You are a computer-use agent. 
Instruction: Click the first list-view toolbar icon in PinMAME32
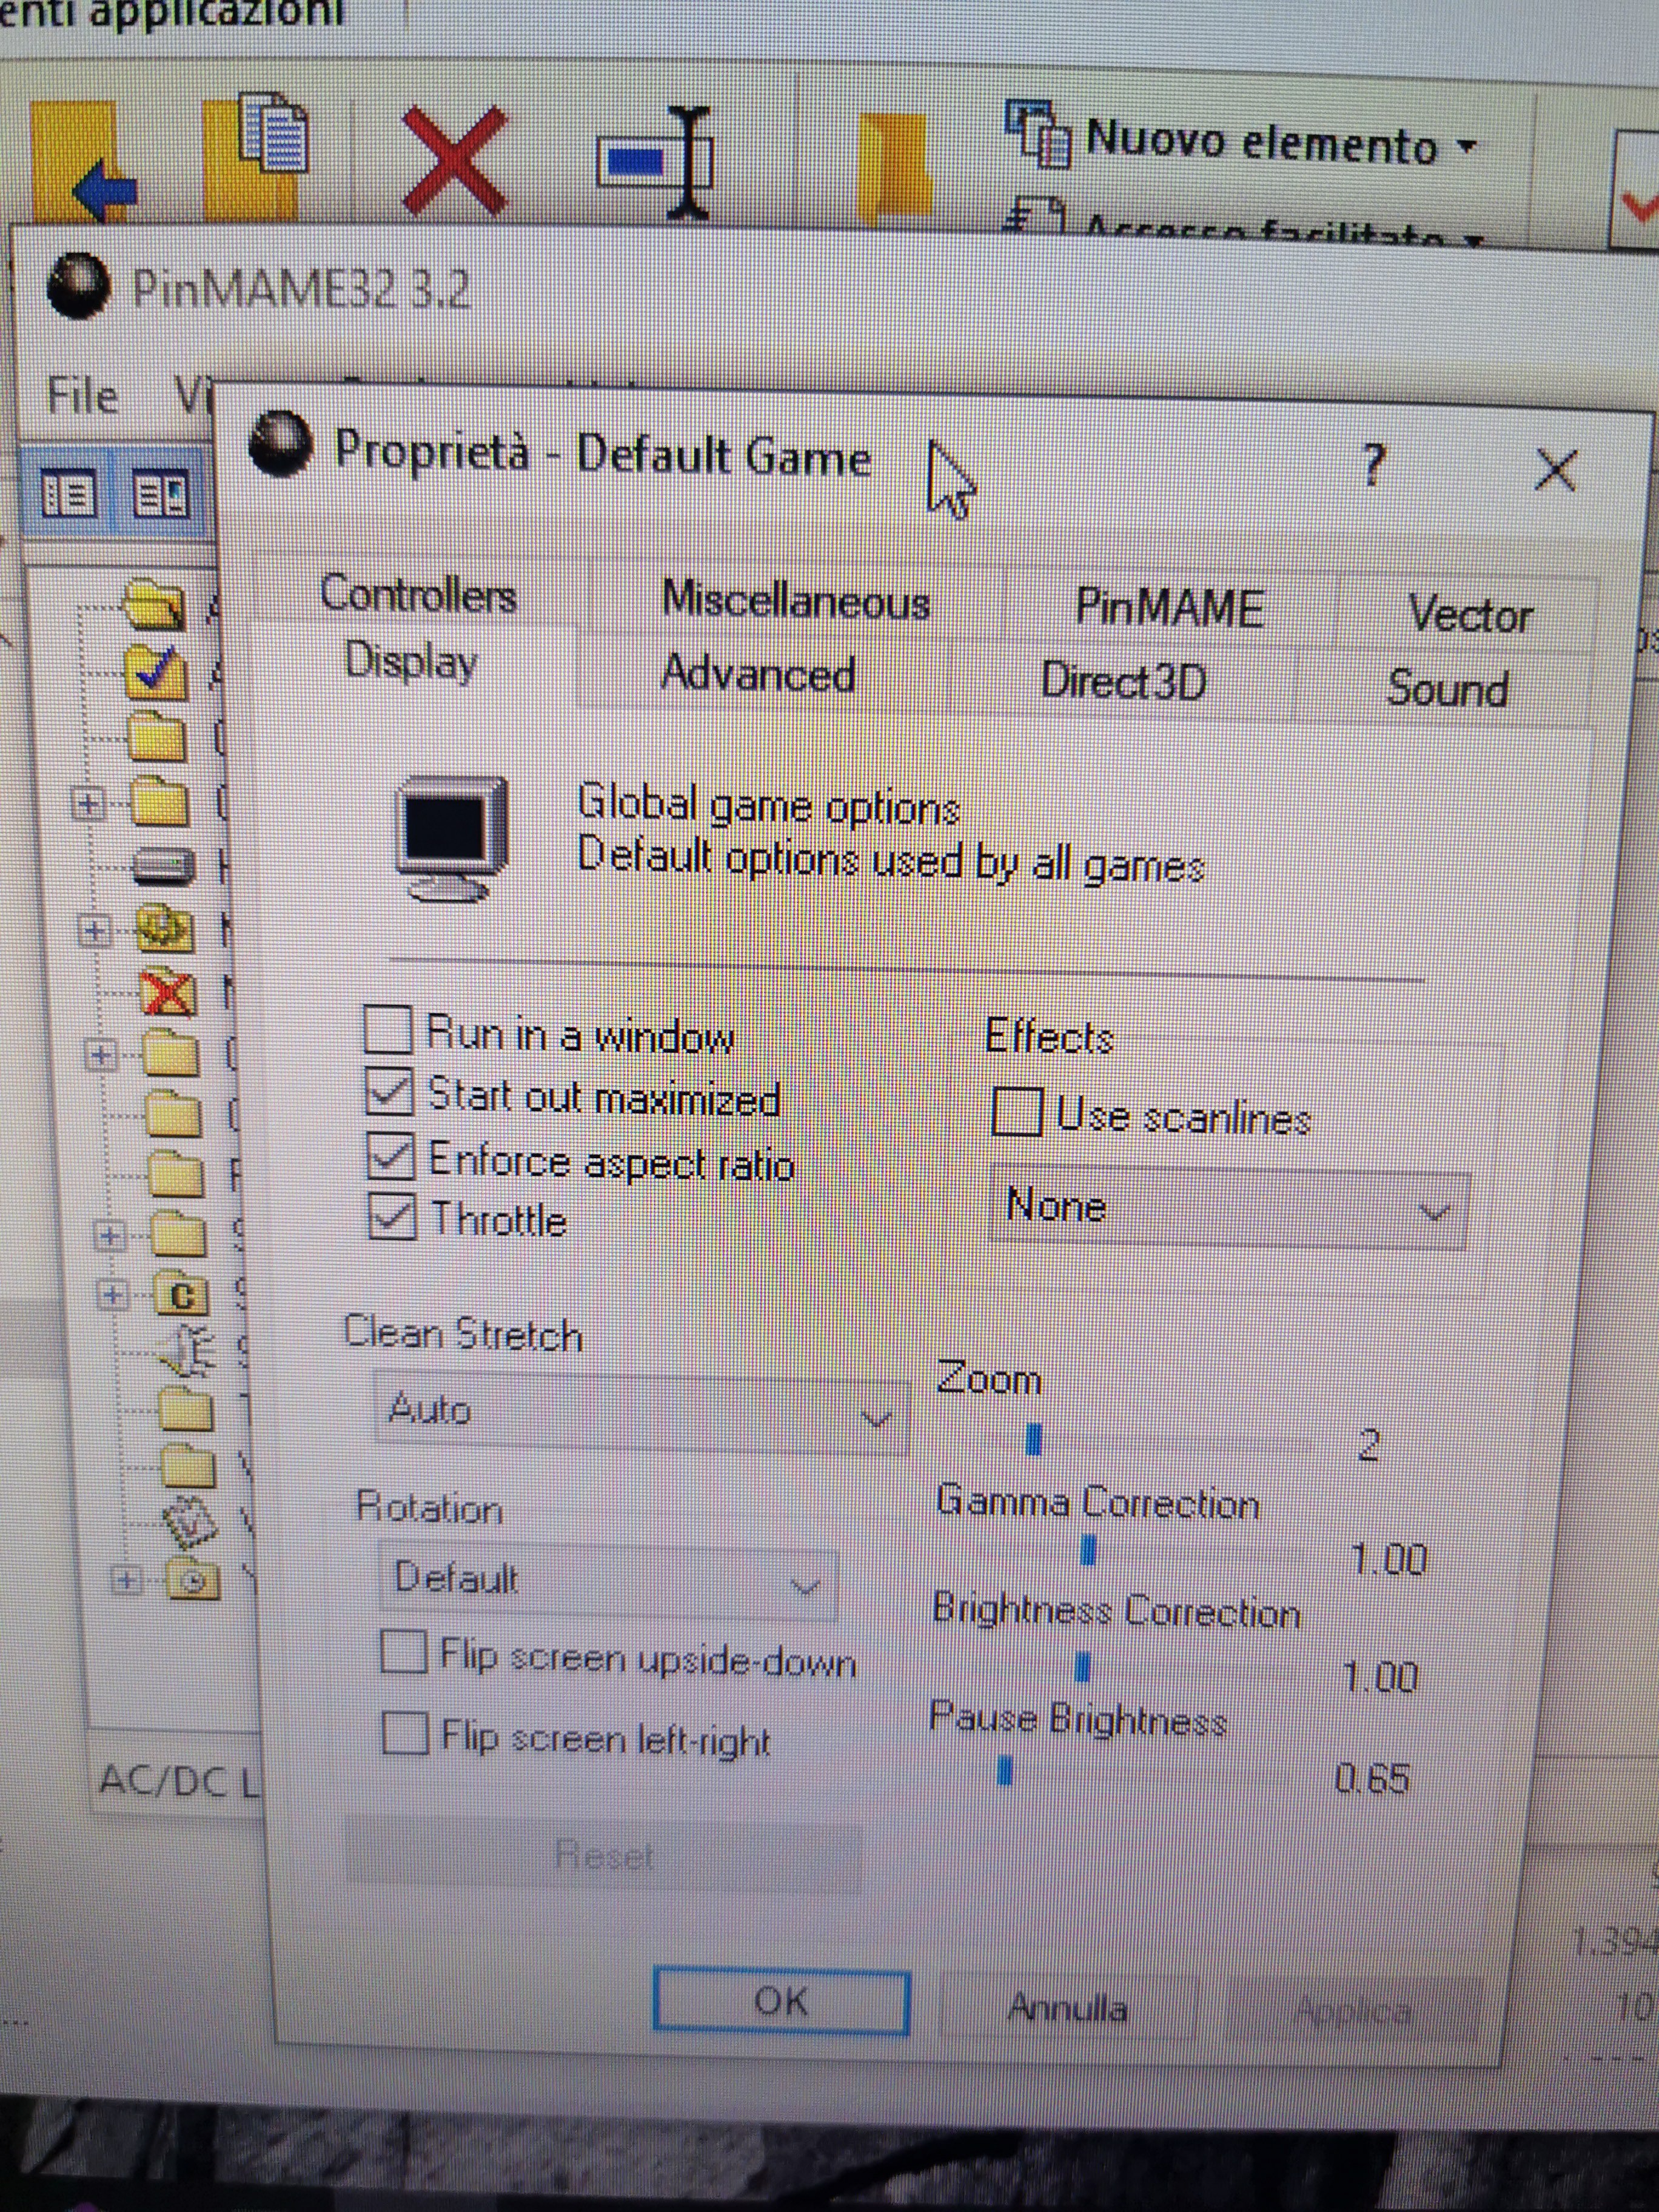point(68,494)
